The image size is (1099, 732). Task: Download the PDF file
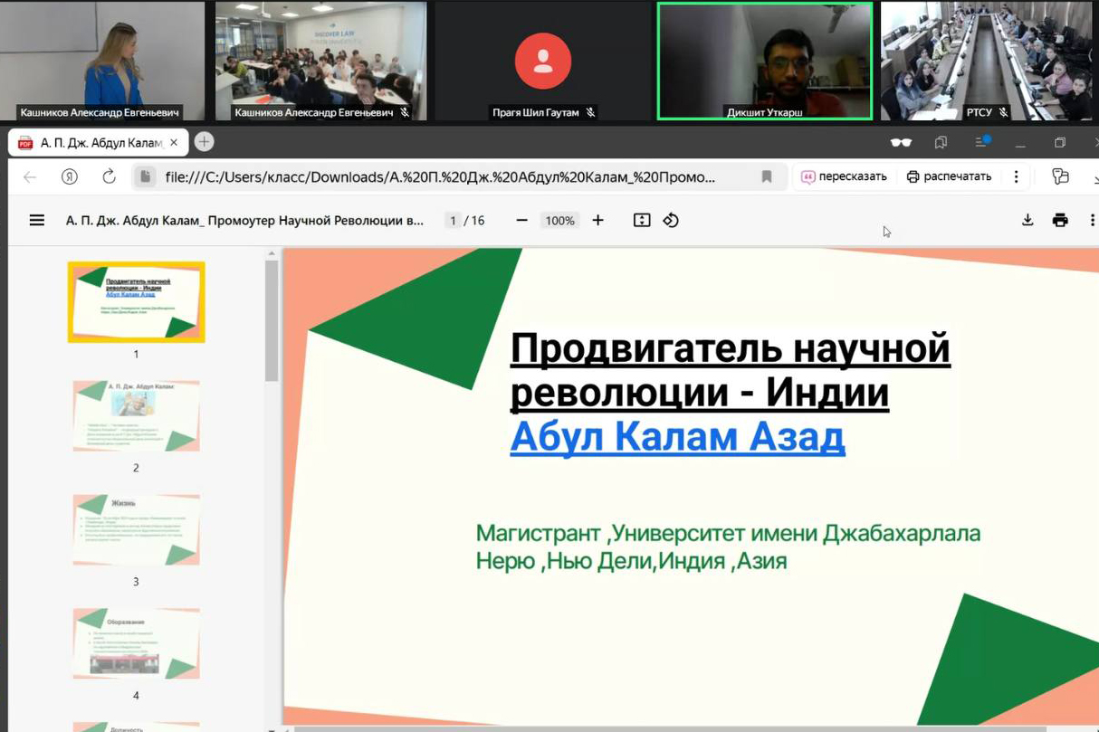(1027, 220)
